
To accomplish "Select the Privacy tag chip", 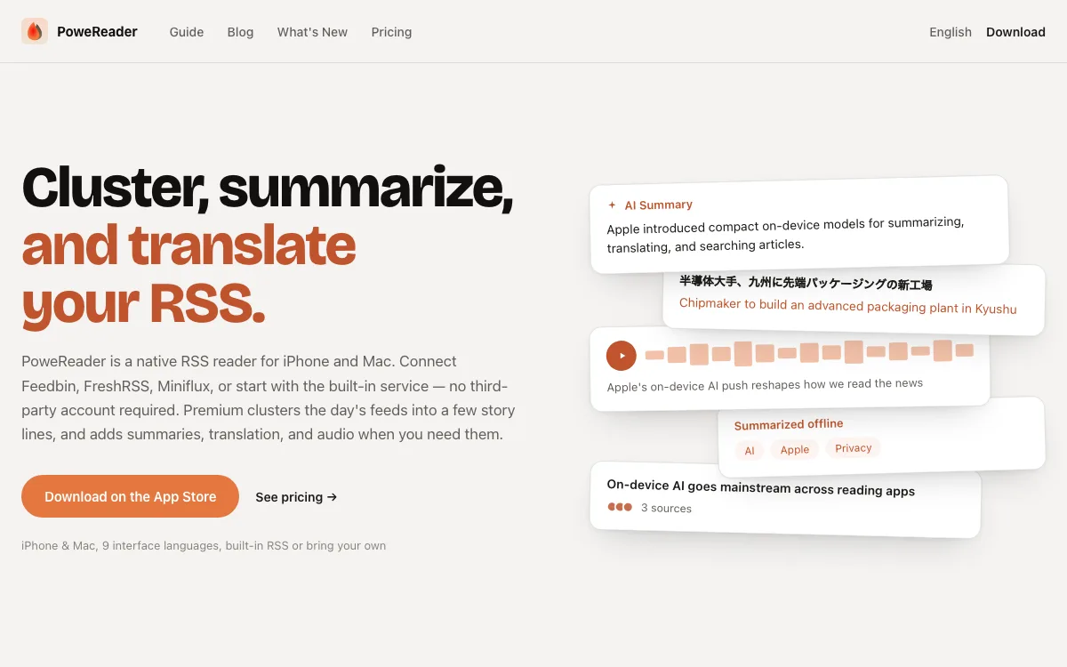I will (x=853, y=447).
